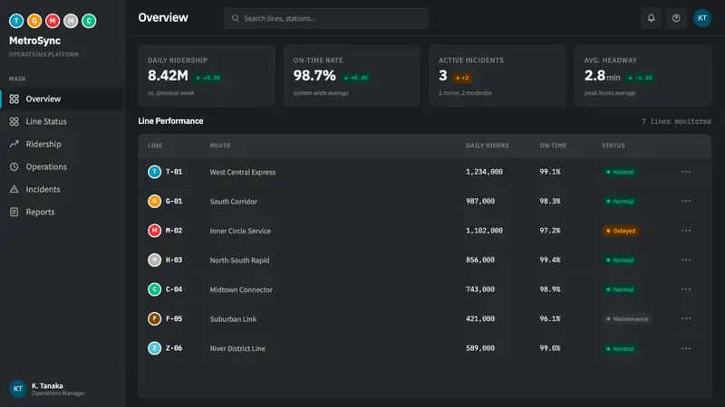This screenshot has width=725, height=407.
Task: Select the River District Line route name
Action: (237, 348)
